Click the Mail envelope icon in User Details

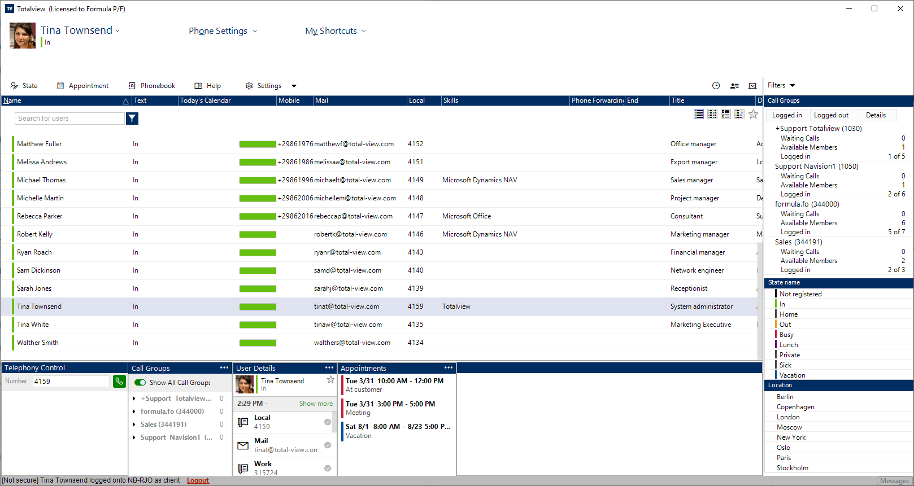(x=243, y=445)
